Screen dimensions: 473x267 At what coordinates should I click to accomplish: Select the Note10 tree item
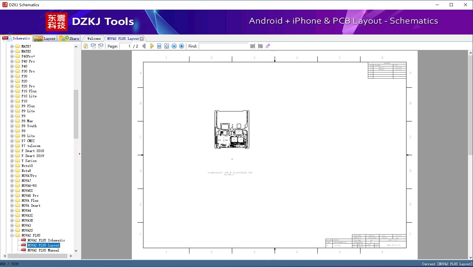27,166
